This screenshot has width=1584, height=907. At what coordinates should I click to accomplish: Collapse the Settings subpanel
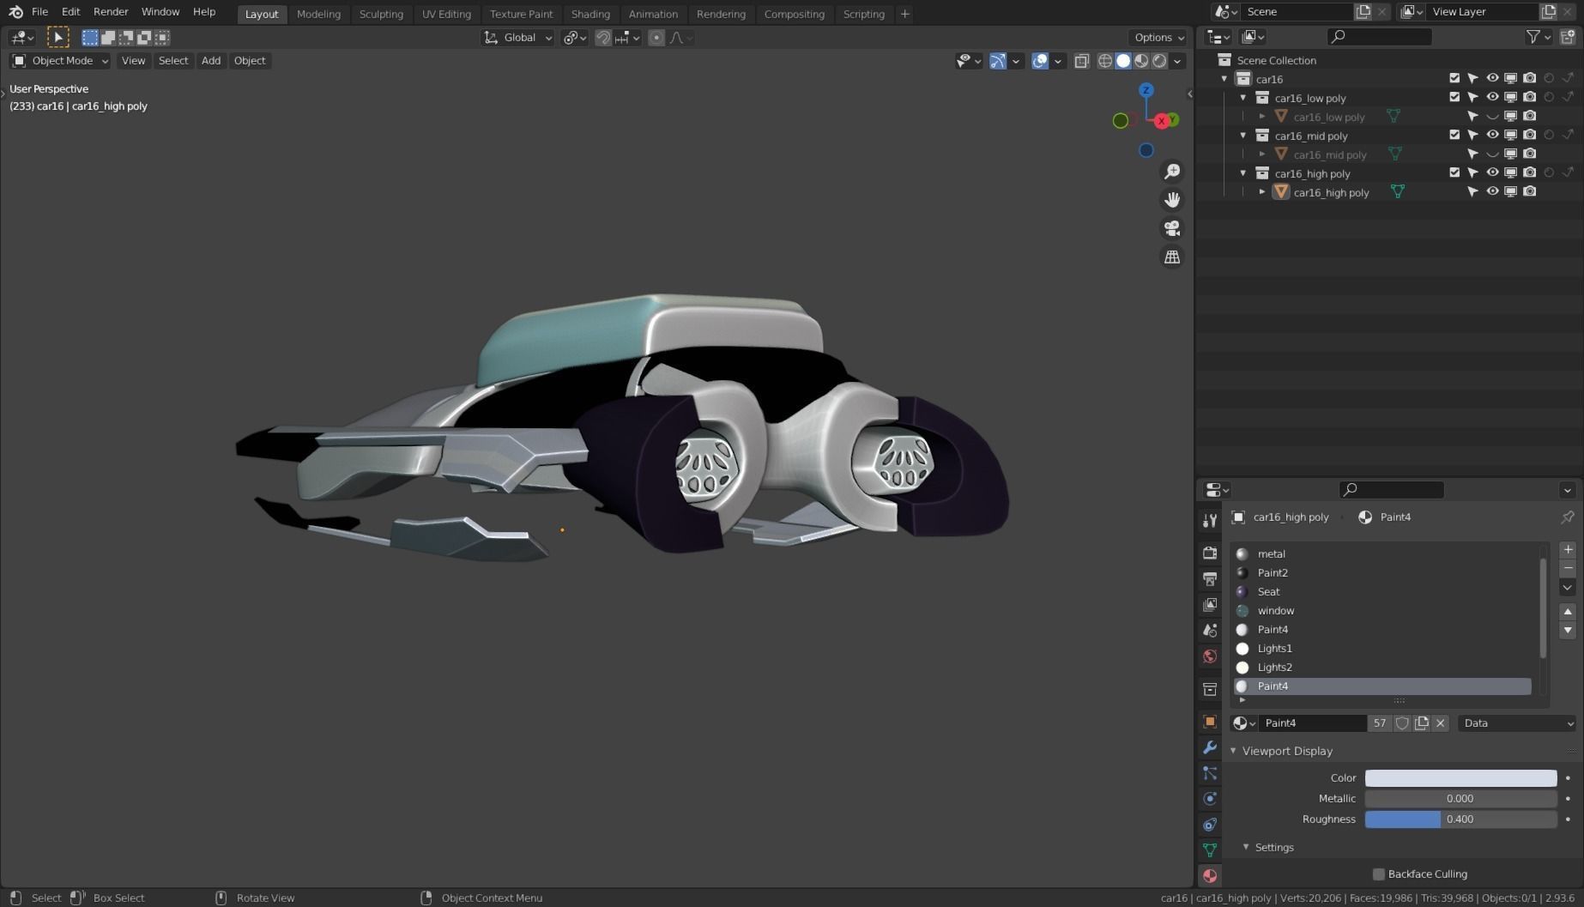coord(1246,847)
